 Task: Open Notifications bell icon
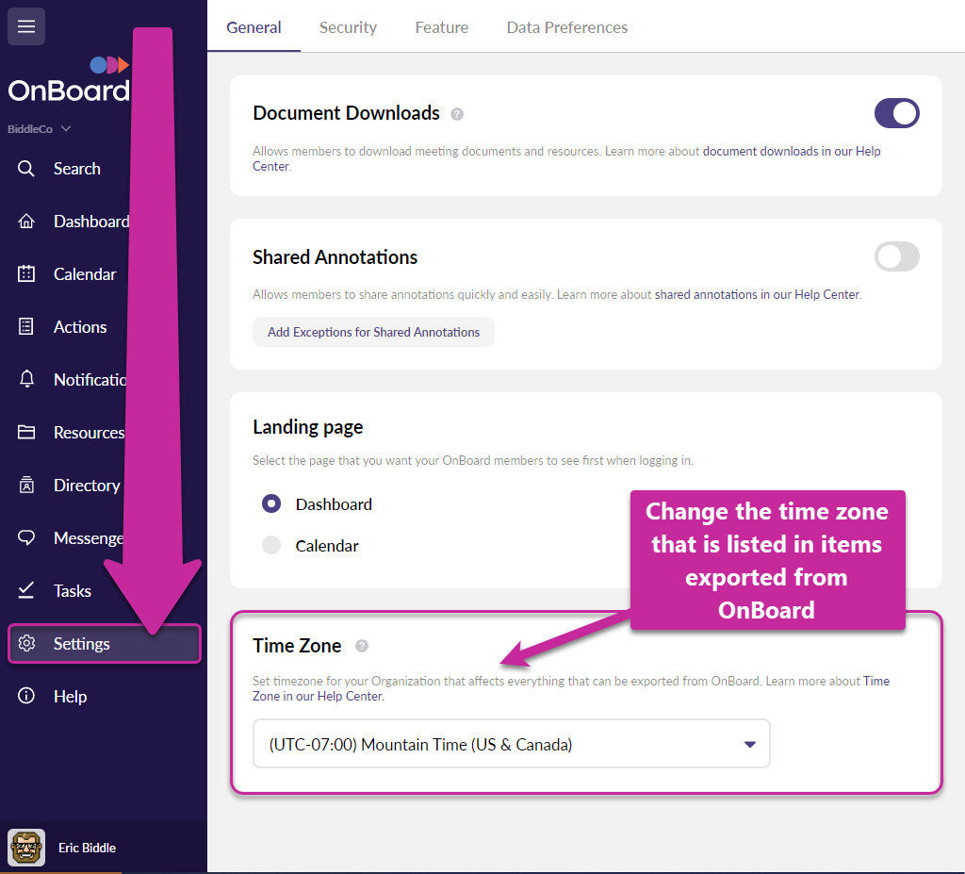(x=25, y=379)
